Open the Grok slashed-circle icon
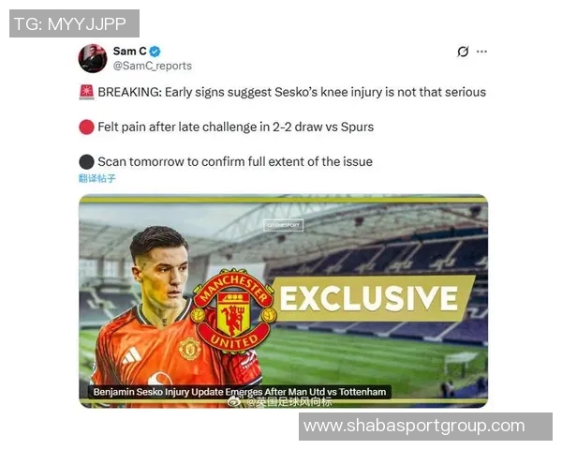Screen dimensions: 562x450 click(x=463, y=52)
